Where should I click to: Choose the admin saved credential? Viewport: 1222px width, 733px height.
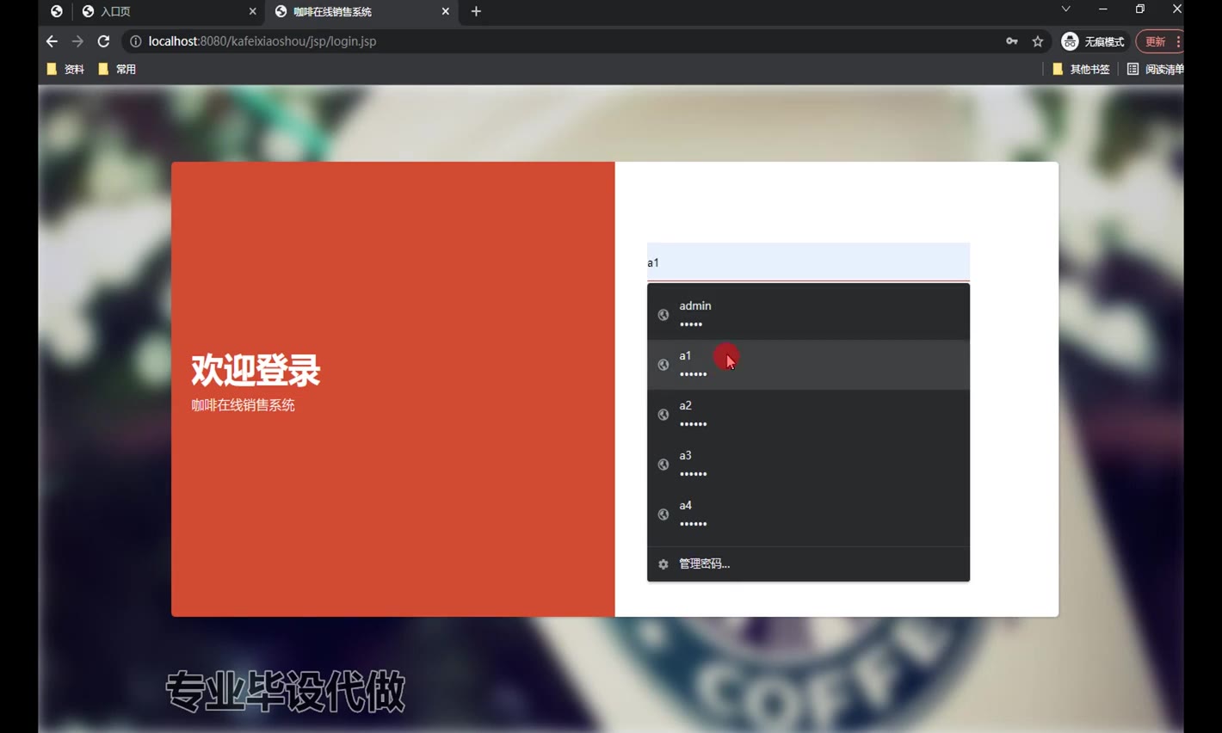(x=808, y=315)
